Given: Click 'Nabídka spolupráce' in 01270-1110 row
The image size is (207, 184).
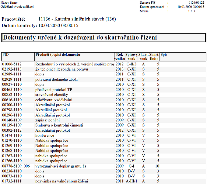Looking at the screenshot, I should [52, 141].
